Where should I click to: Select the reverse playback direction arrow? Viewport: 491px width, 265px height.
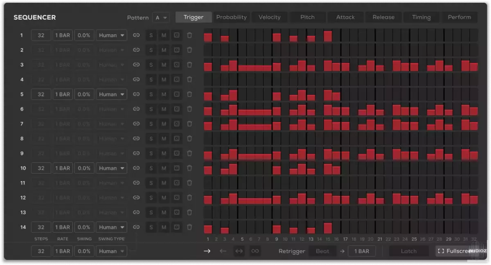223,251
